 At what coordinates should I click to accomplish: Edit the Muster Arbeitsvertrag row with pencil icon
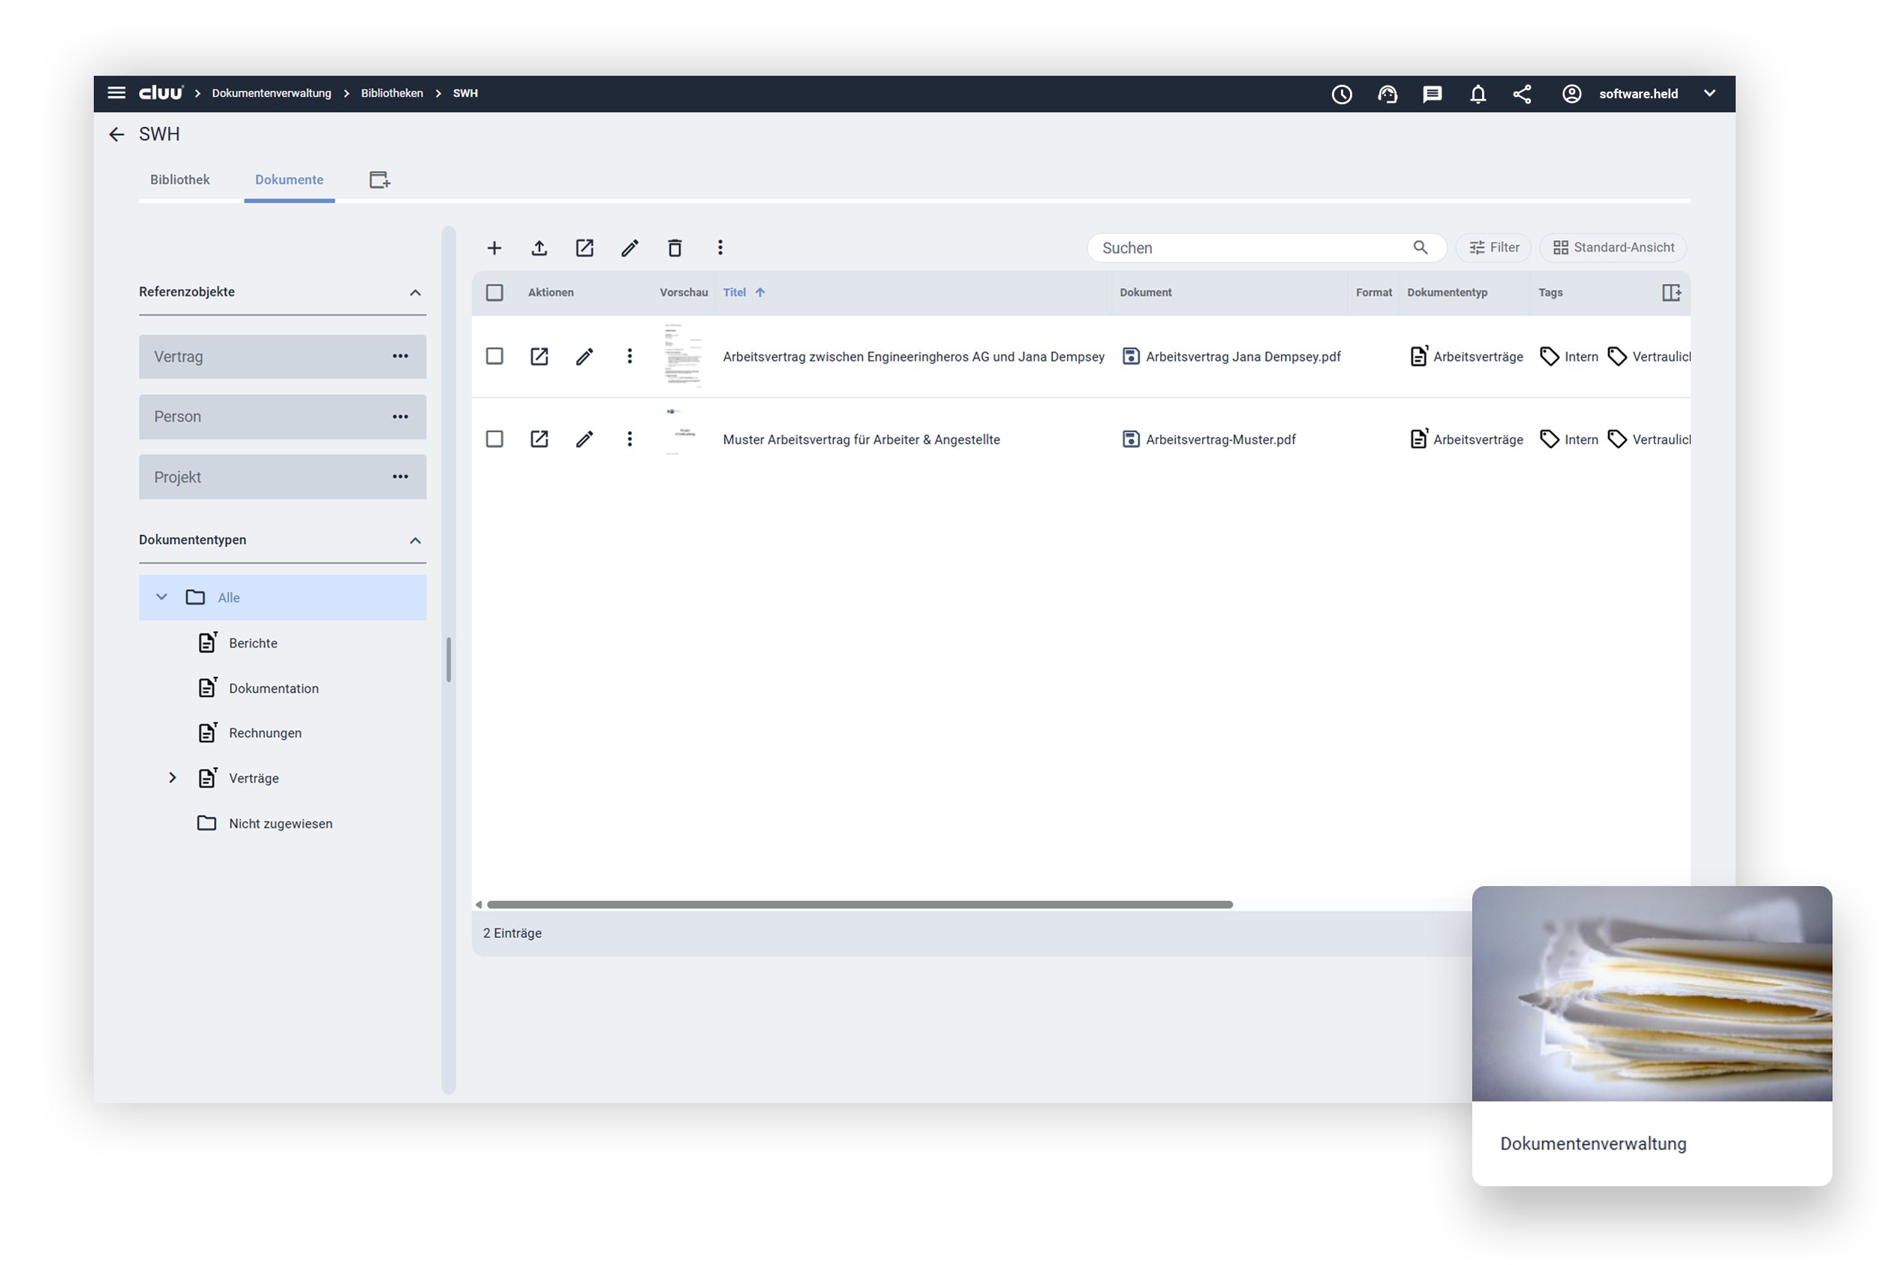point(585,439)
